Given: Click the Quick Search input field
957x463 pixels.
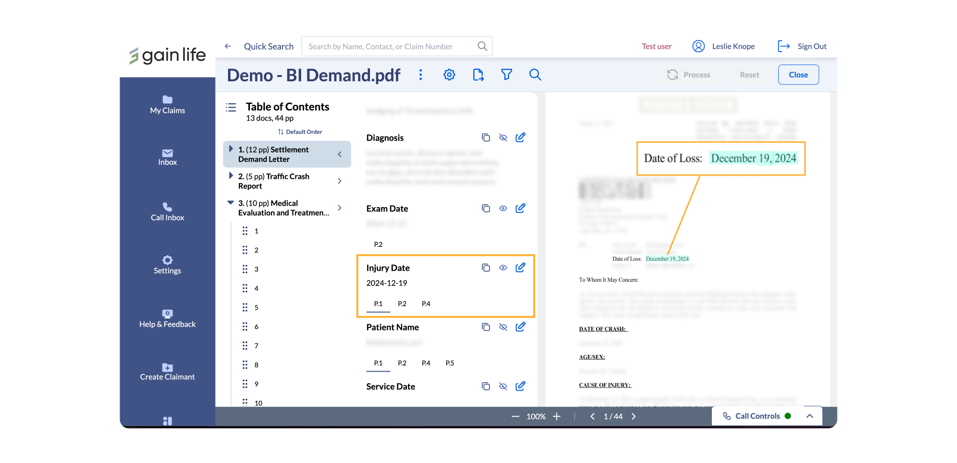Looking at the screenshot, I should (x=397, y=46).
